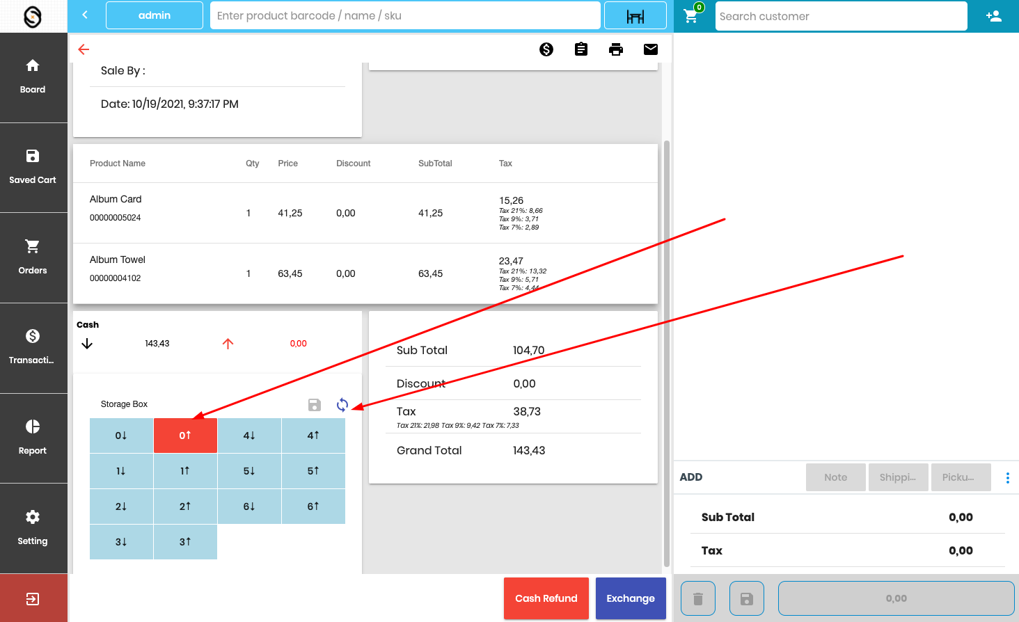Deselect the highlighted 0↑ storage box cell
This screenshot has height=622, width=1019.
click(x=185, y=436)
